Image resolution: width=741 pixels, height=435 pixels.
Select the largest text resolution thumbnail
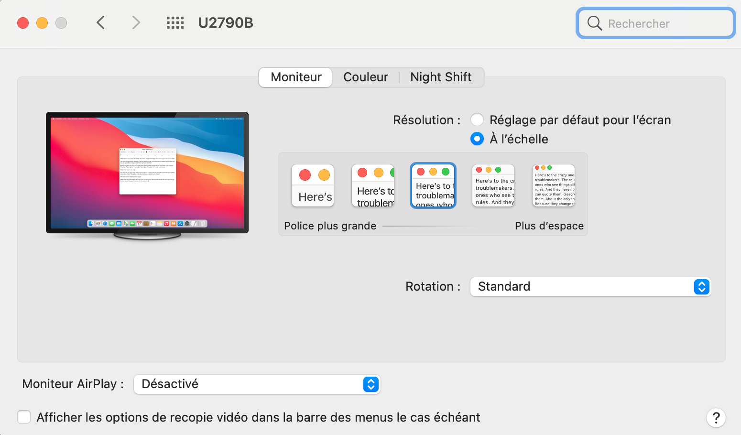click(x=313, y=185)
